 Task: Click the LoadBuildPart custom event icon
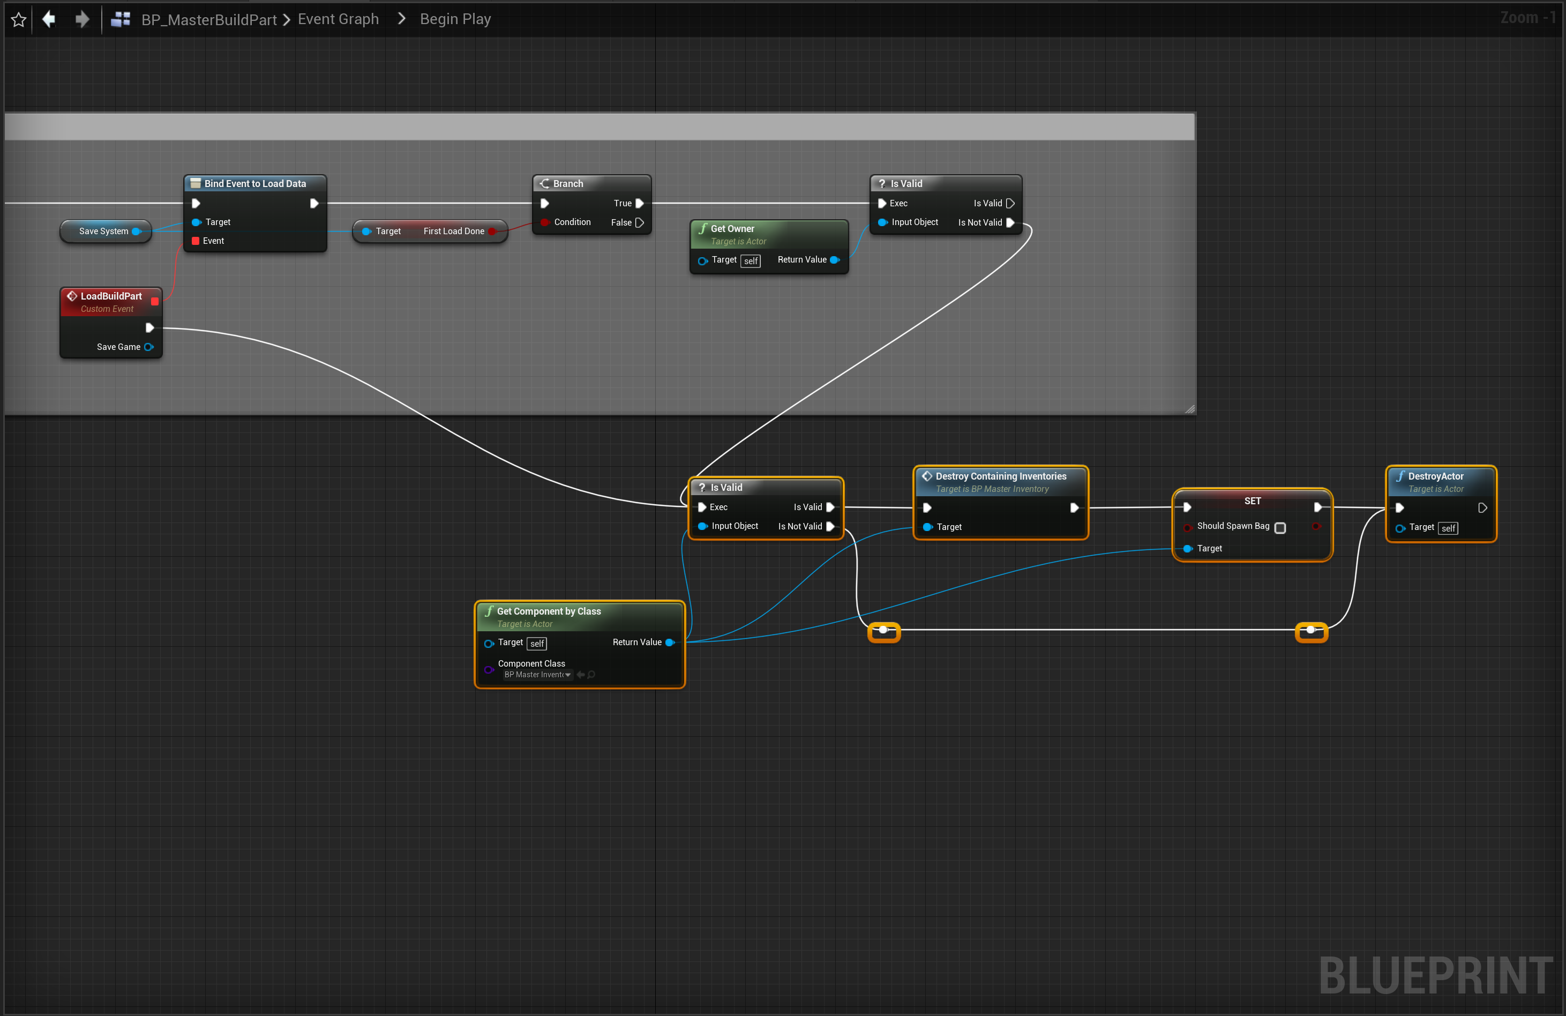72,296
